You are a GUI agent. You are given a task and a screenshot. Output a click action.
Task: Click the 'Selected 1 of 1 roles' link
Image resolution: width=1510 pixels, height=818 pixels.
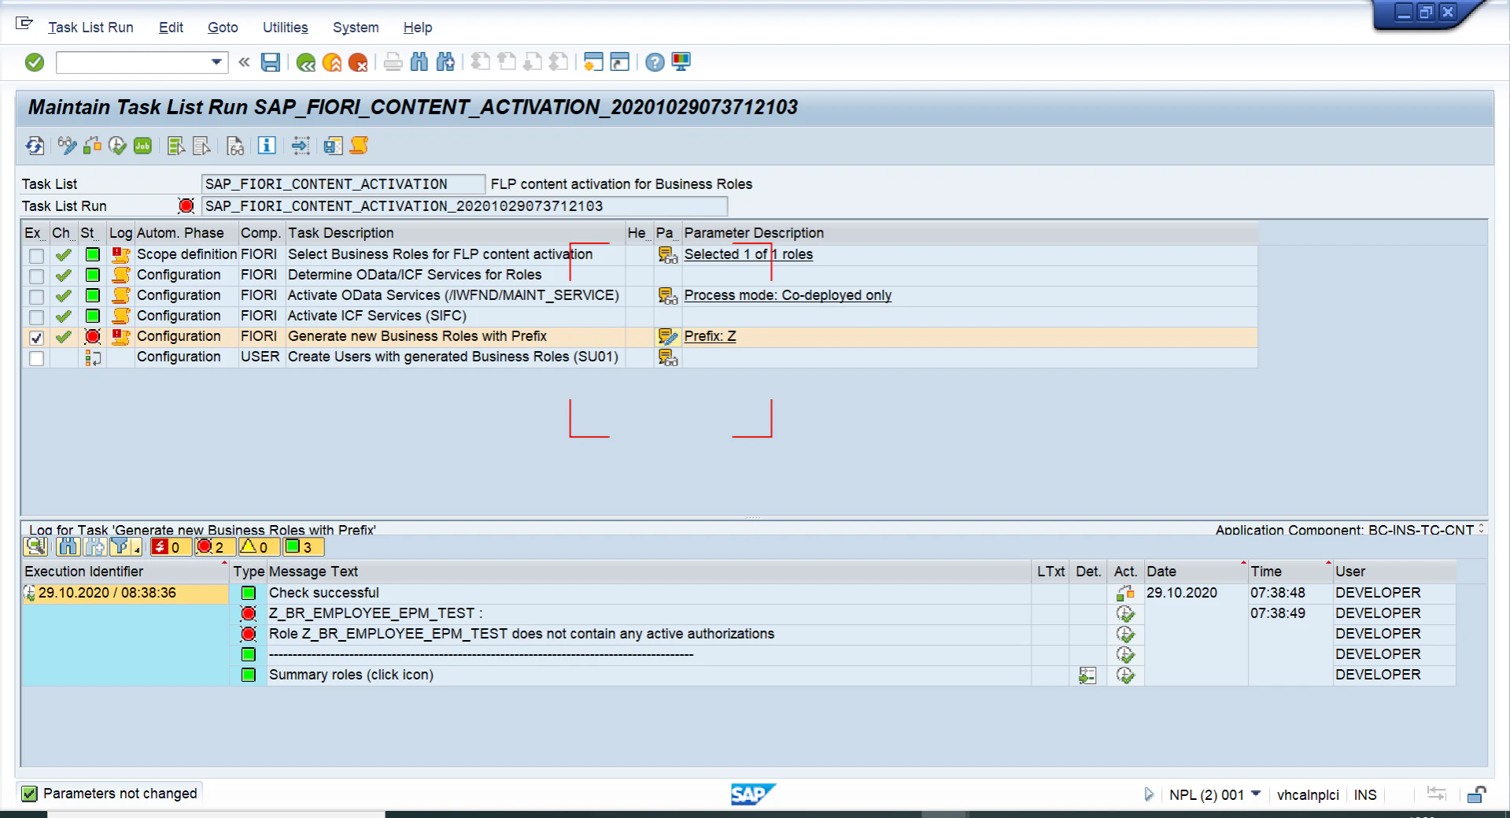coord(748,254)
